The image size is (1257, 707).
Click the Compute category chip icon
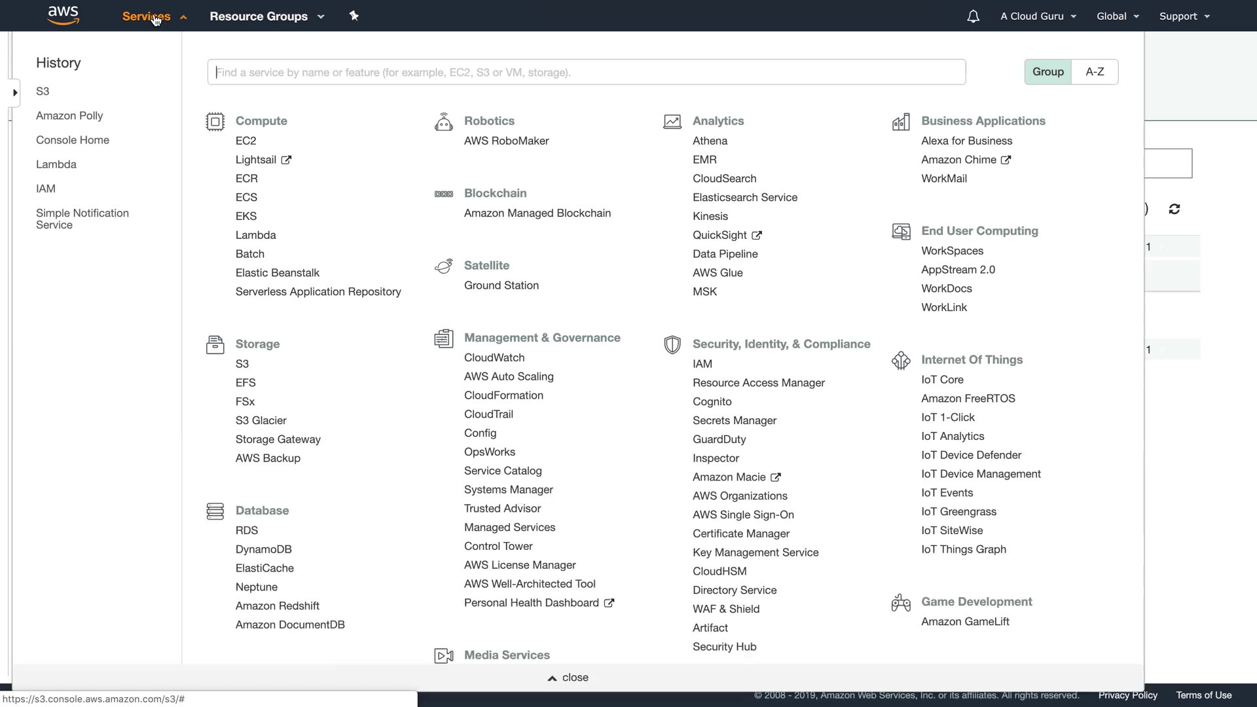[x=215, y=122]
